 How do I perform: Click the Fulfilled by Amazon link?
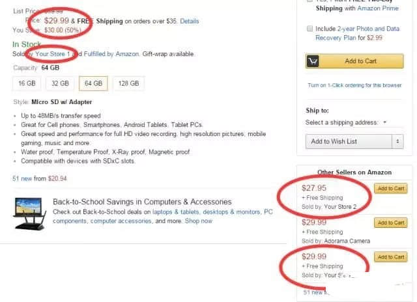point(100,54)
